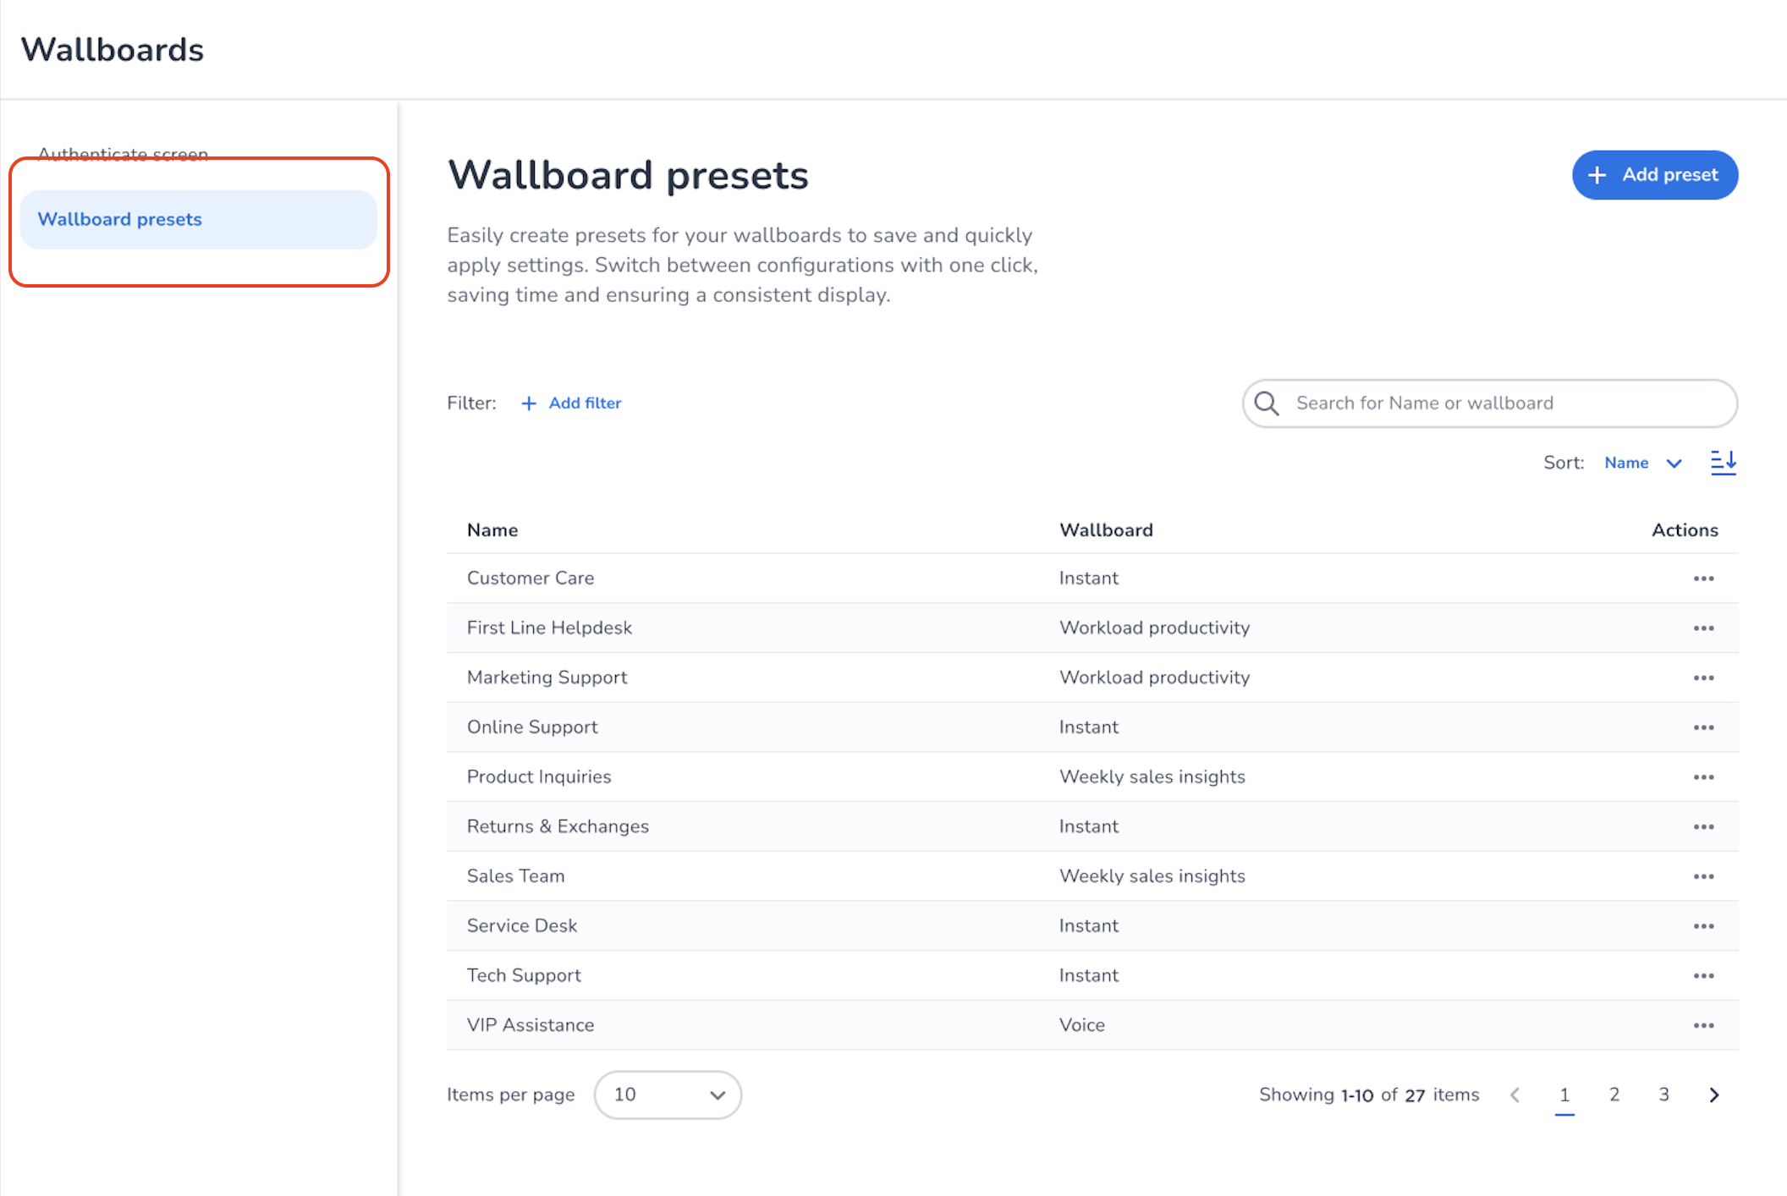Expand Items per page dropdown
1787x1196 pixels.
668,1095
